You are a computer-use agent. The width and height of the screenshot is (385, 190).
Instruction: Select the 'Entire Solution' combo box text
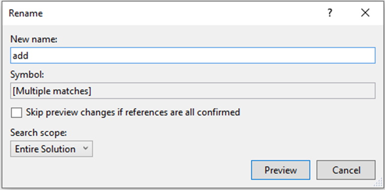click(45, 149)
